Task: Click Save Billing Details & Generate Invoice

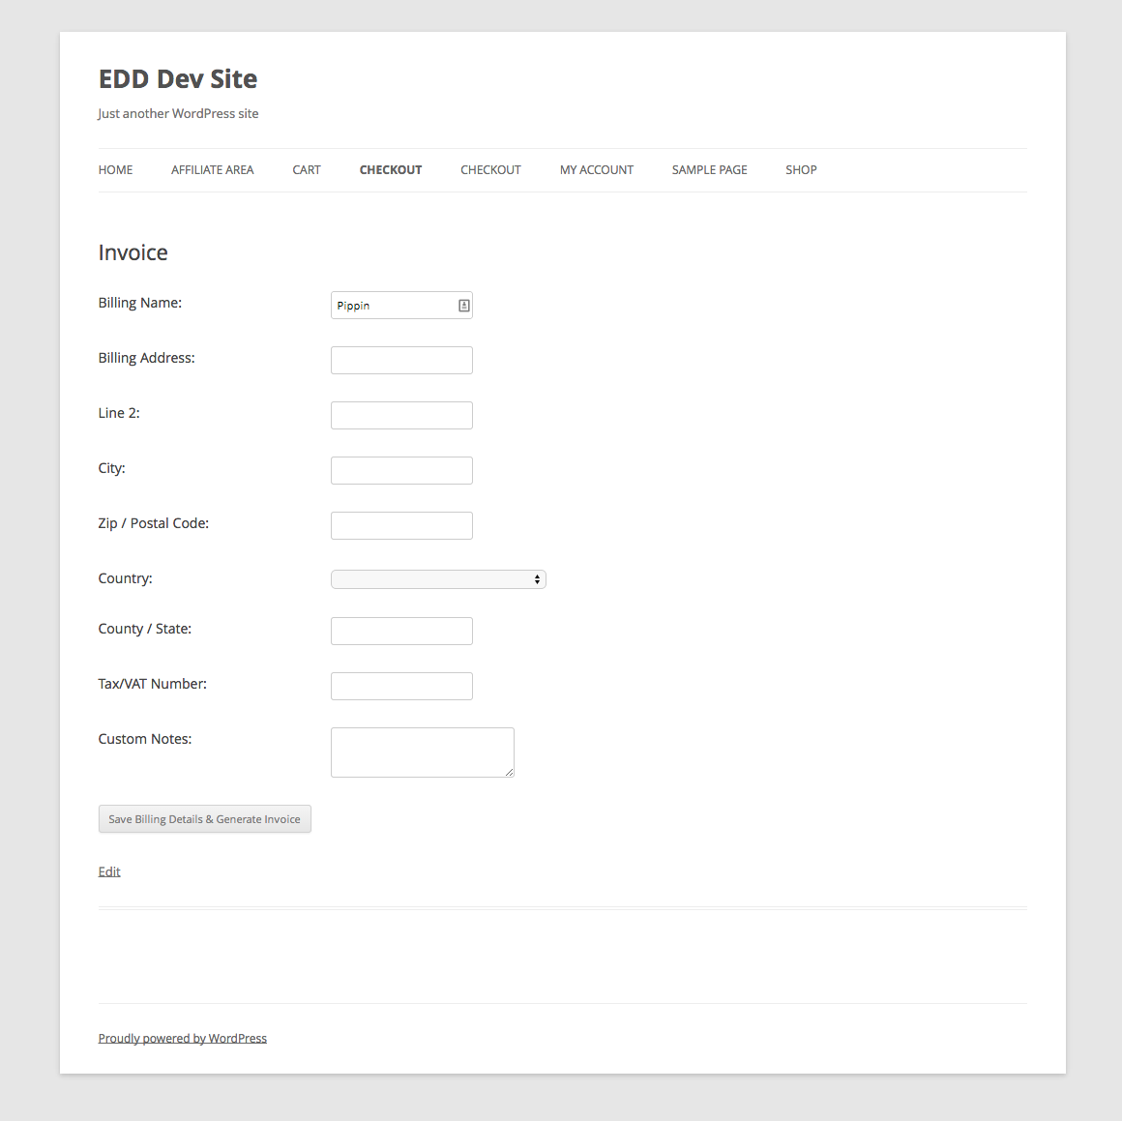Action: 205,819
